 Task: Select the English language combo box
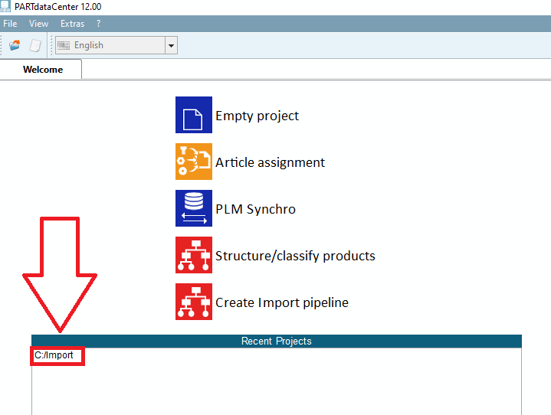[x=116, y=45]
